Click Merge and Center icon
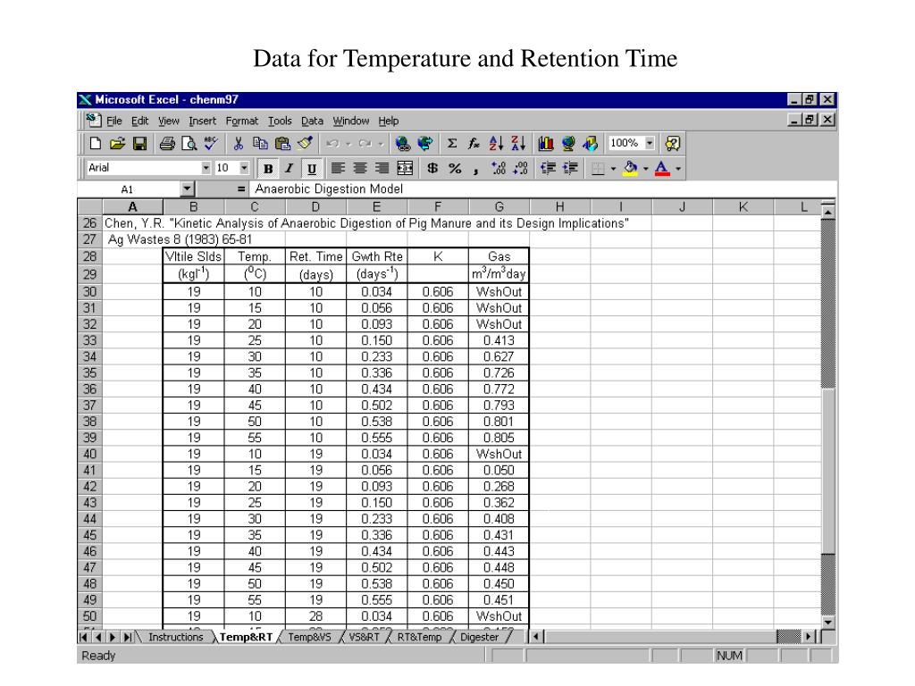The width and height of the screenshot is (915, 686). pyautogui.click(x=405, y=169)
